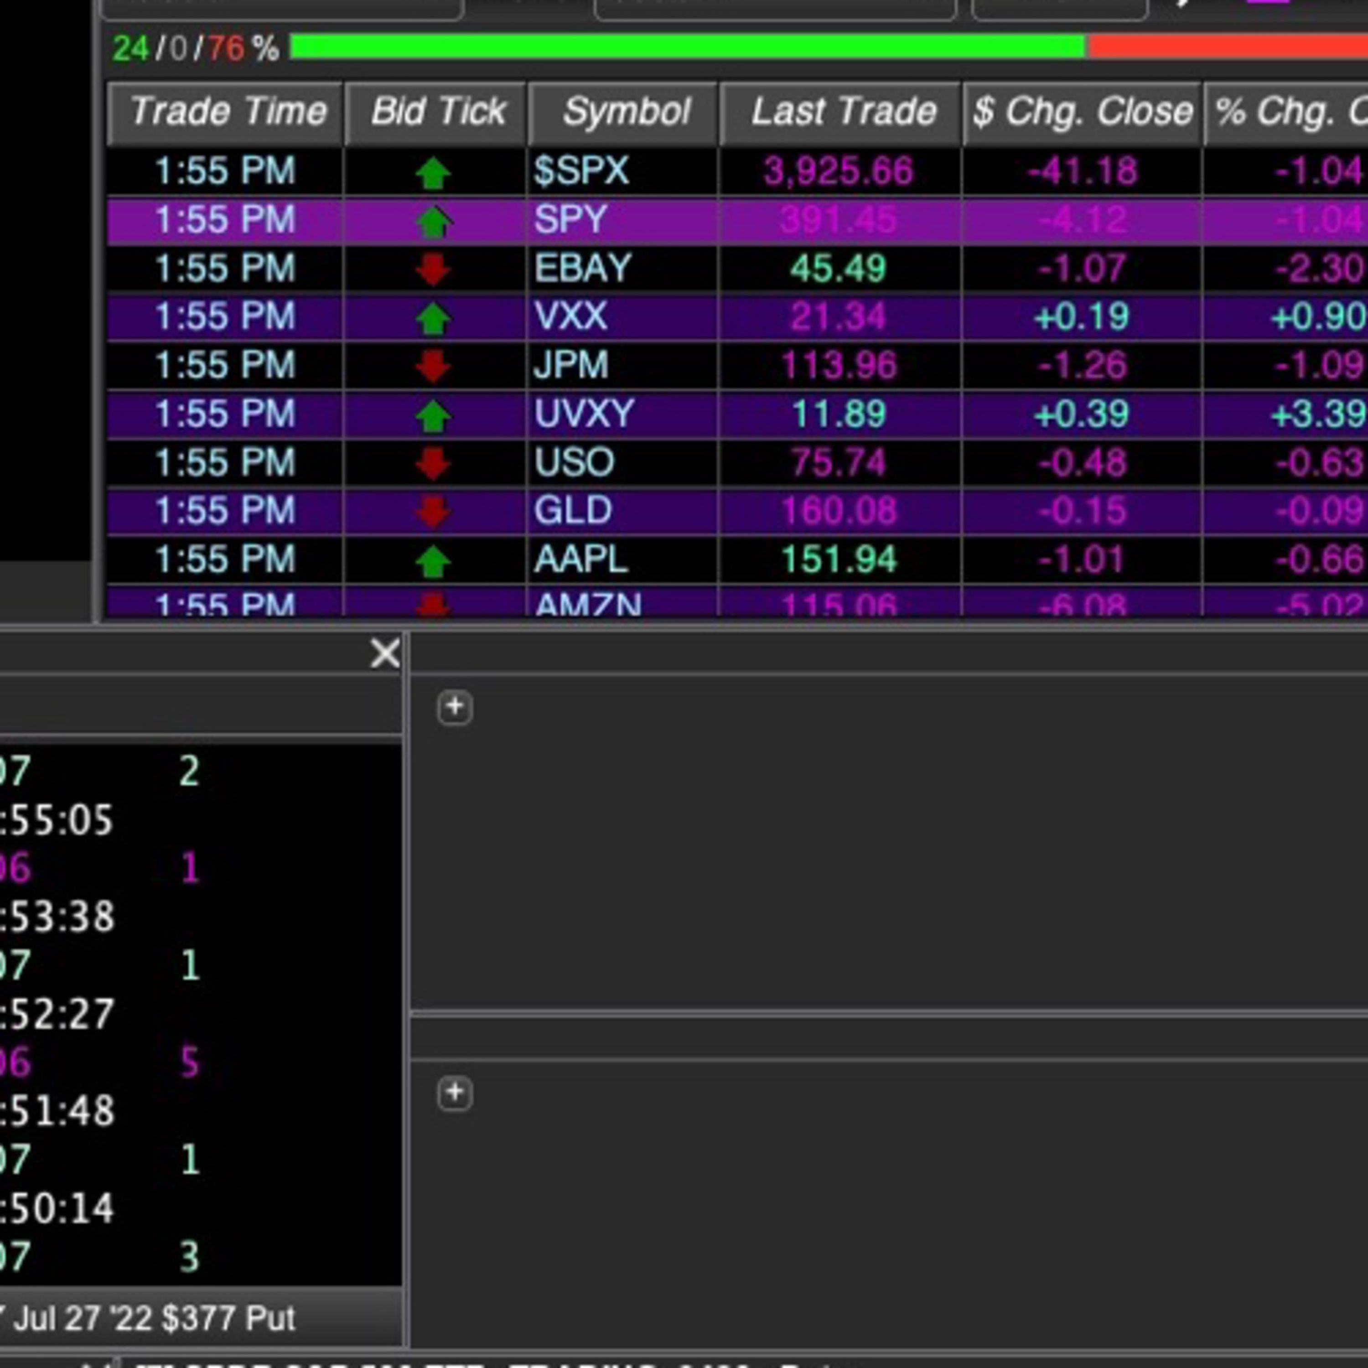Click UVXY percent change +3.39

pos(1318,414)
